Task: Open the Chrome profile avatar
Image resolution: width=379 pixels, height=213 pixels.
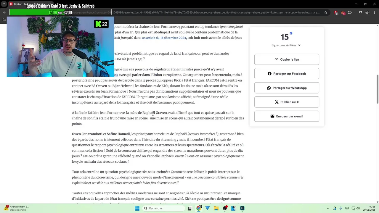Action: [x=367, y=12]
